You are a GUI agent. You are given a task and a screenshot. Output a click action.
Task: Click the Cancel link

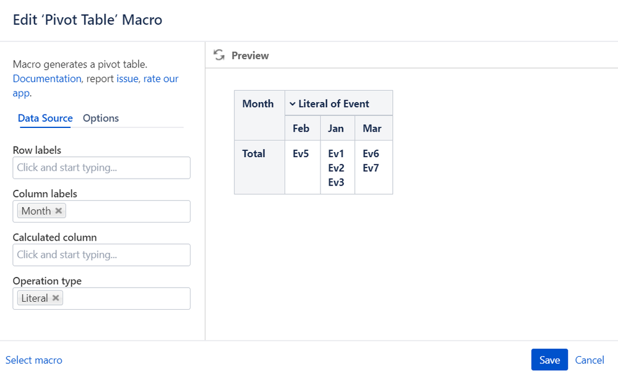pyautogui.click(x=590, y=360)
